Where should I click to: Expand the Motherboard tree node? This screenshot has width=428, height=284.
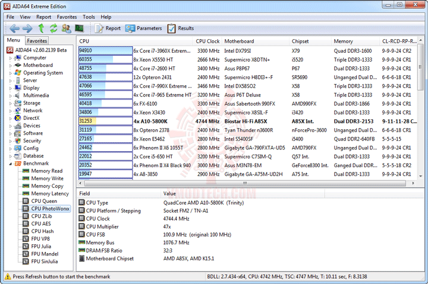click(10, 65)
